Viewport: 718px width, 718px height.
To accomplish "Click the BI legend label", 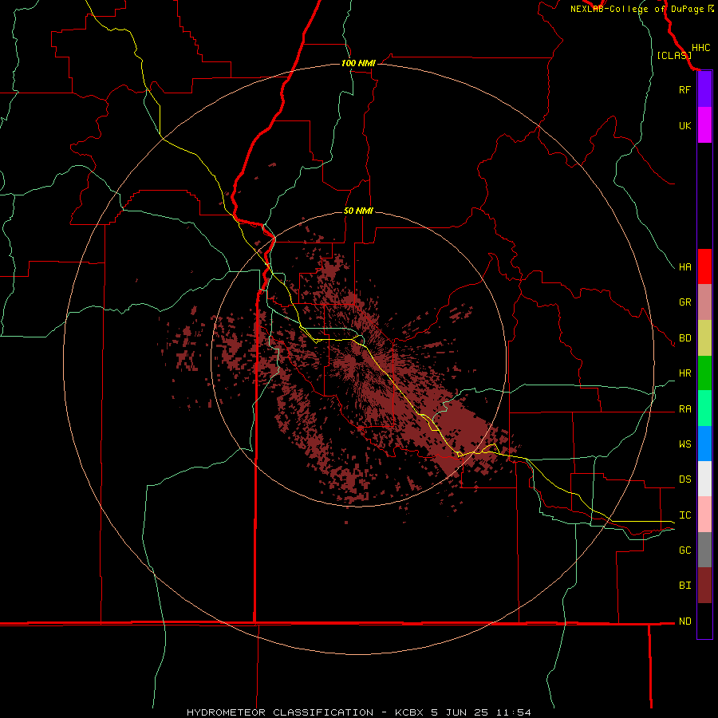I will point(684,586).
